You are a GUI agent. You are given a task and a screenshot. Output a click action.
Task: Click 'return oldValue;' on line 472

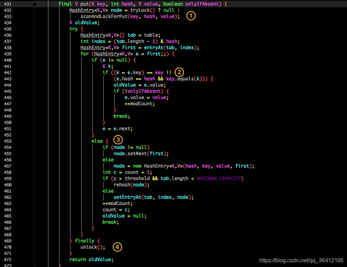[x=91, y=259]
